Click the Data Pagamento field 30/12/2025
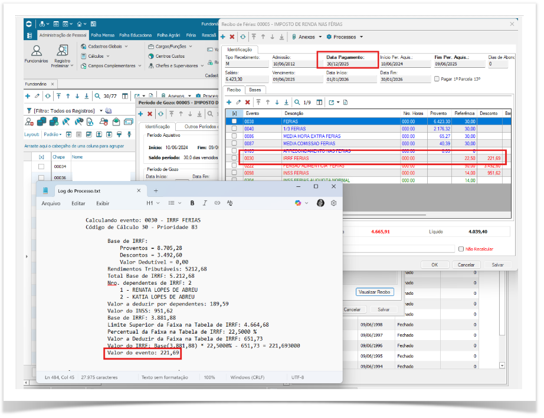 (351, 64)
